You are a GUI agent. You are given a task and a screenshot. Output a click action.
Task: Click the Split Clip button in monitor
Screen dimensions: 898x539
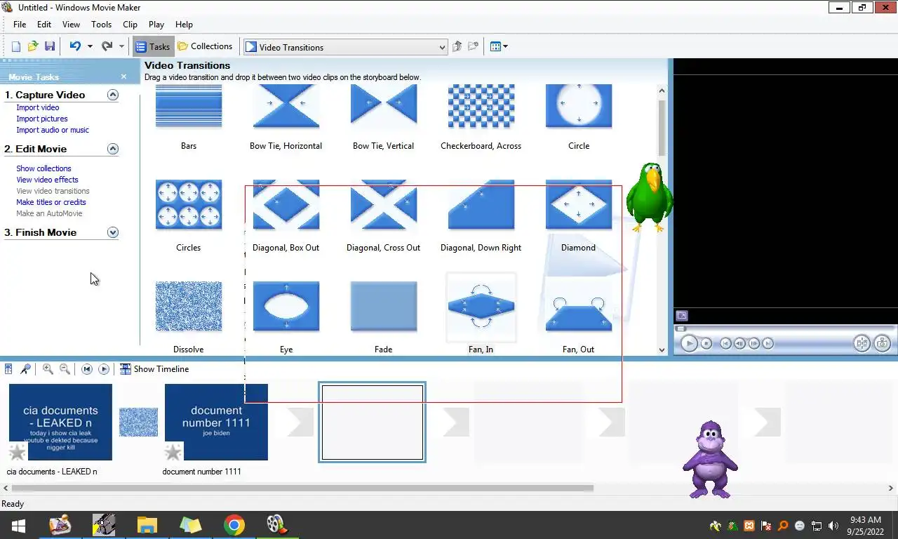[862, 343]
